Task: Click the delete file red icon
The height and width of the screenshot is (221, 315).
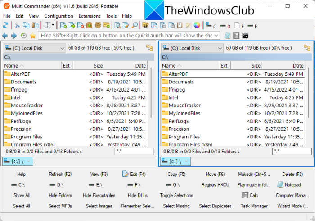Action: pyautogui.click(x=81, y=25)
